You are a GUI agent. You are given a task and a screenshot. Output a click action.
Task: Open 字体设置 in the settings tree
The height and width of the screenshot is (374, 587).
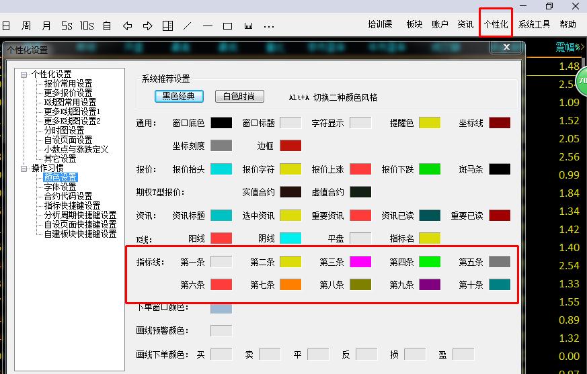coord(60,187)
